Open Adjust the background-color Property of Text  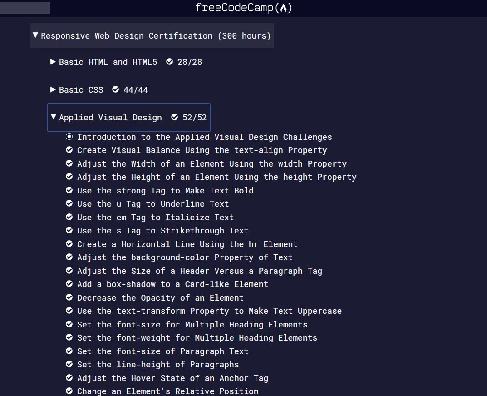click(185, 257)
